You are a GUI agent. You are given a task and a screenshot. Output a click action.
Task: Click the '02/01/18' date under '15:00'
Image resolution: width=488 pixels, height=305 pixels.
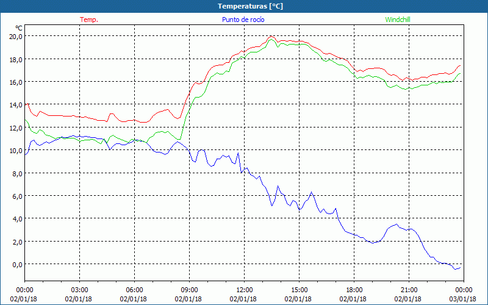click(x=298, y=299)
